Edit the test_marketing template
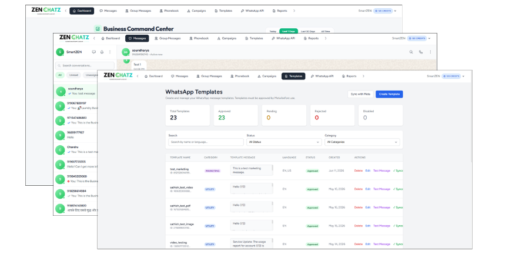 tap(368, 171)
